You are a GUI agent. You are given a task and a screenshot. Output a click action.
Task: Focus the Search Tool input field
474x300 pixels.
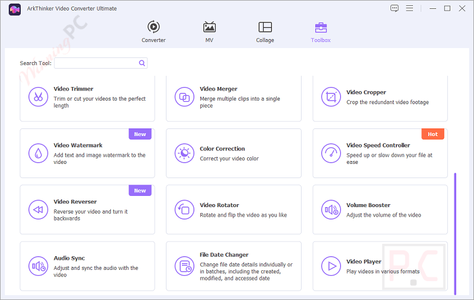point(101,63)
